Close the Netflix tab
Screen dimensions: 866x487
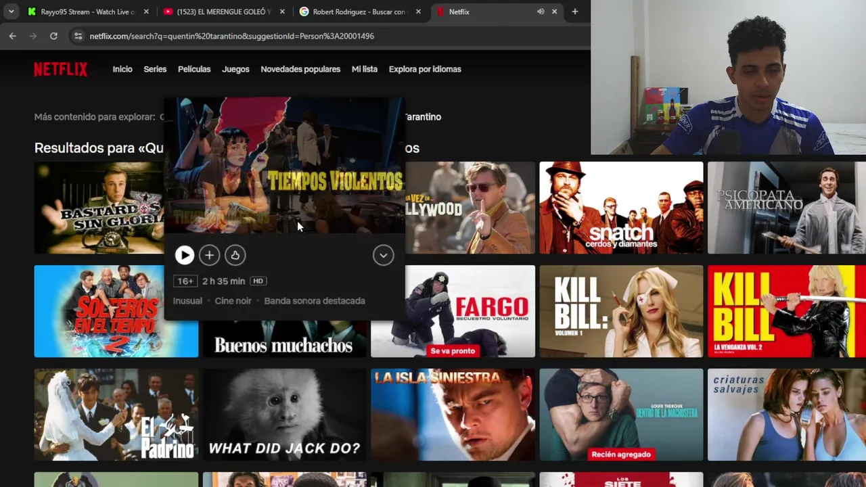554,11
